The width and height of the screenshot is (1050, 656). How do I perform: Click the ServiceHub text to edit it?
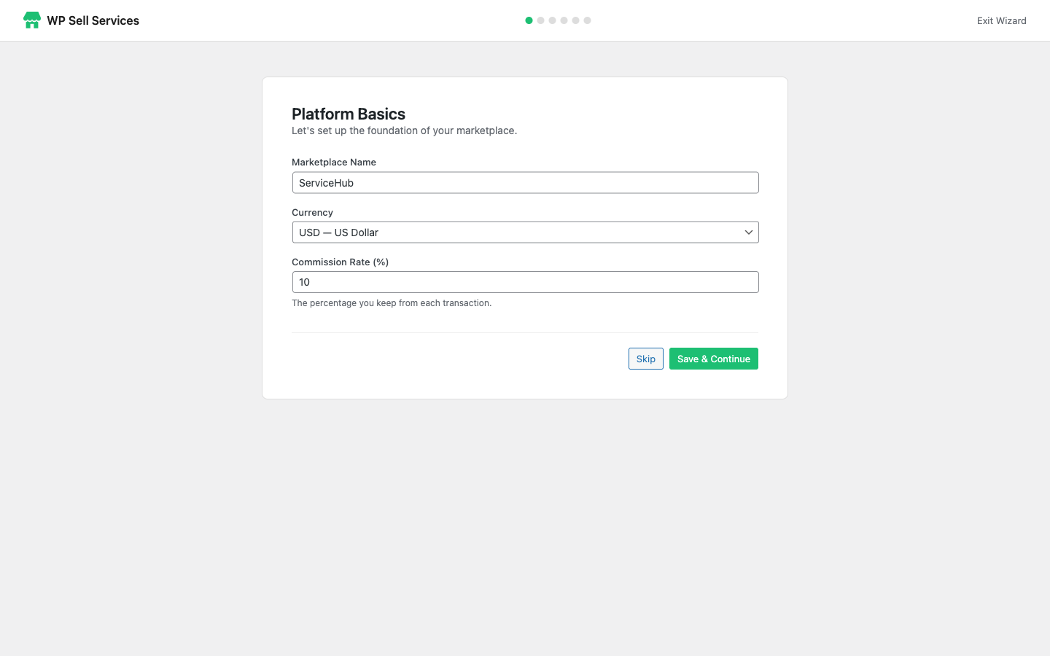click(326, 182)
